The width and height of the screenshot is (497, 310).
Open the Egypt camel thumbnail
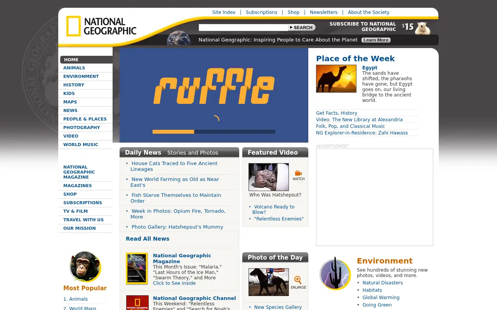[336, 79]
